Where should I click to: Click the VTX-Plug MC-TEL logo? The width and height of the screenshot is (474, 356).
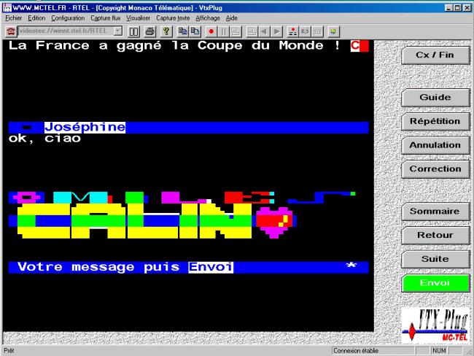435,325
